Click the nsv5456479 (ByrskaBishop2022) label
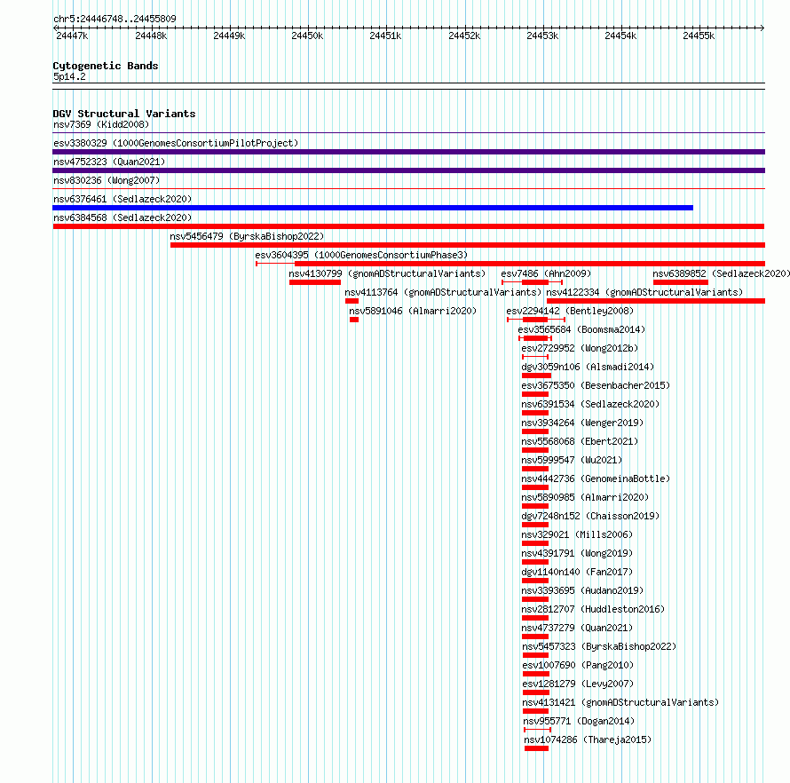The width and height of the screenshot is (790, 783). click(247, 236)
